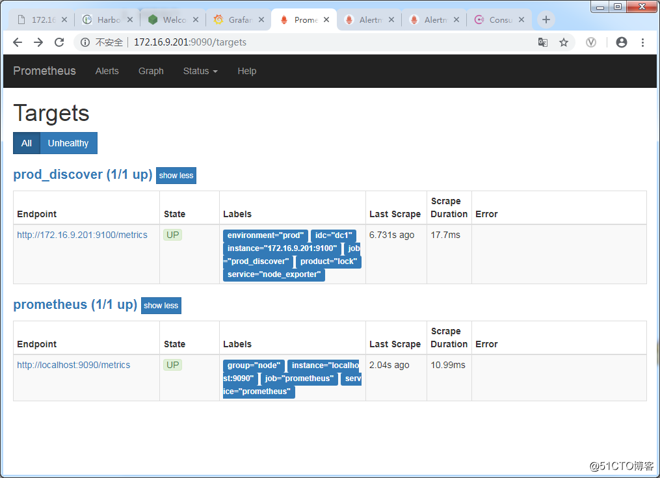The image size is (660, 478).
Task: Open the Graph page
Action: coord(151,71)
